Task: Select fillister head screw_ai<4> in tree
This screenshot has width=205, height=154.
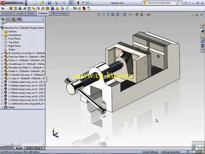Action: [x=26, y=82]
